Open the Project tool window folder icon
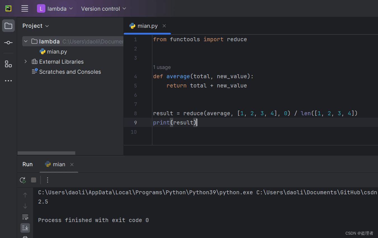Screen dimensions: 378x238 (8, 26)
